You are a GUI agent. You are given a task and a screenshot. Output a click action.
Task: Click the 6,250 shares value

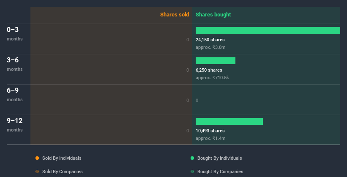pyautogui.click(x=209, y=70)
